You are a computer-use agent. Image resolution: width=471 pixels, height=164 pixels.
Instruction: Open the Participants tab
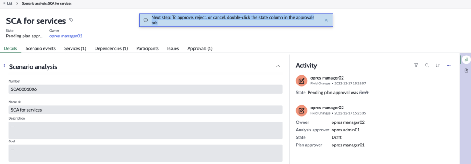point(147,49)
